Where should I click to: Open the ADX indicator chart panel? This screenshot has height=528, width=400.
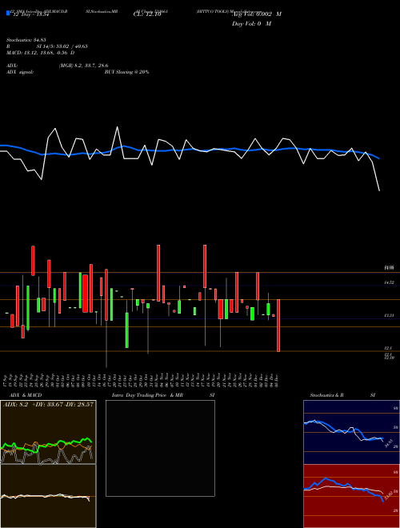click(x=48, y=432)
